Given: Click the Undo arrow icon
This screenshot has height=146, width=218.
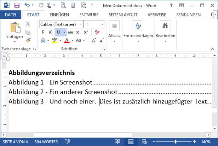Looking at the screenshot, I should pyautogui.click(x=27, y=5).
